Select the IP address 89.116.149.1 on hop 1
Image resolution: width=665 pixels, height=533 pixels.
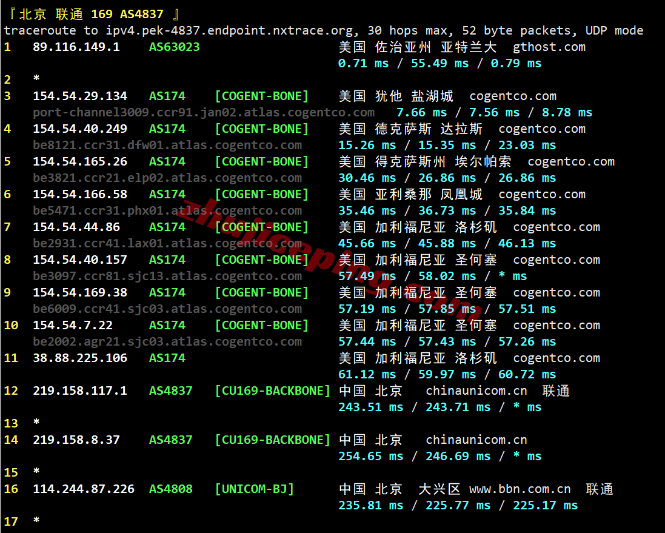click(79, 47)
